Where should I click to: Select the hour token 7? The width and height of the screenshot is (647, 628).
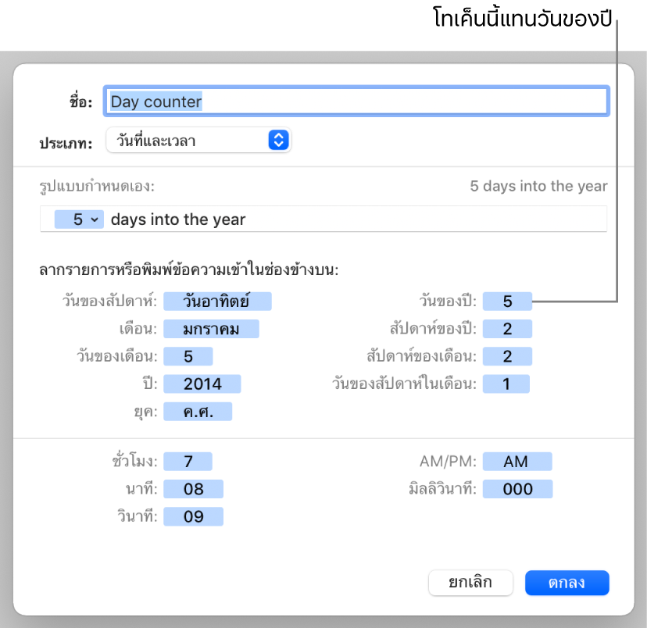coord(188,462)
